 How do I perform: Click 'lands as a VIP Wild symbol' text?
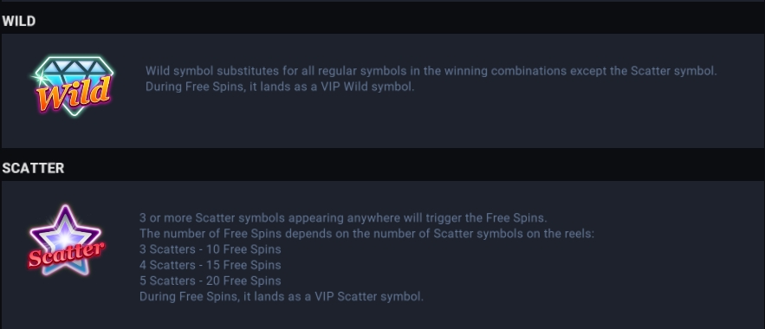[x=339, y=87]
